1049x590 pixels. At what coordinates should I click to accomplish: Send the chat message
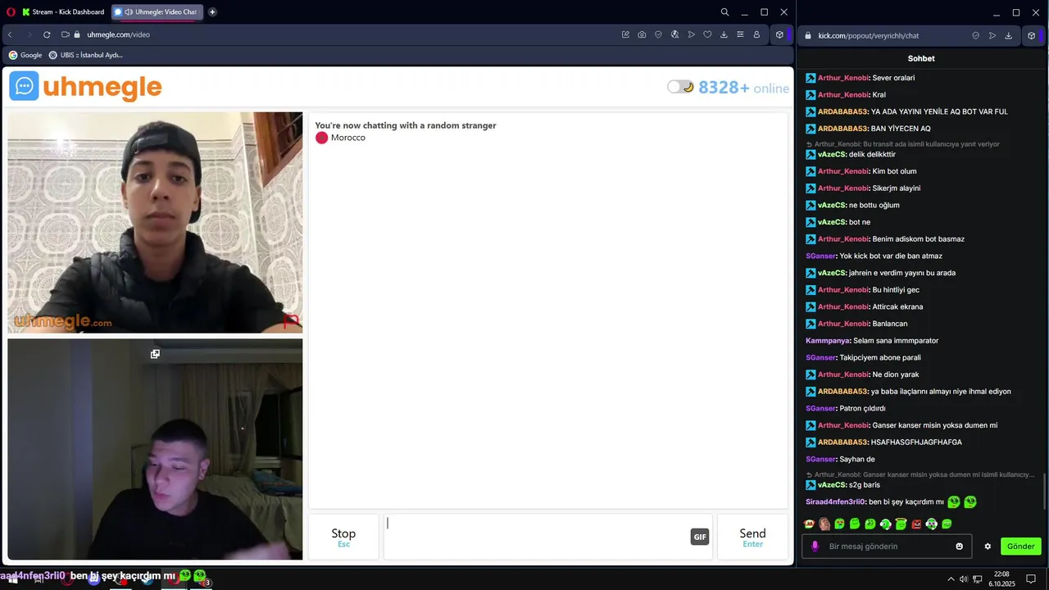(752, 537)
